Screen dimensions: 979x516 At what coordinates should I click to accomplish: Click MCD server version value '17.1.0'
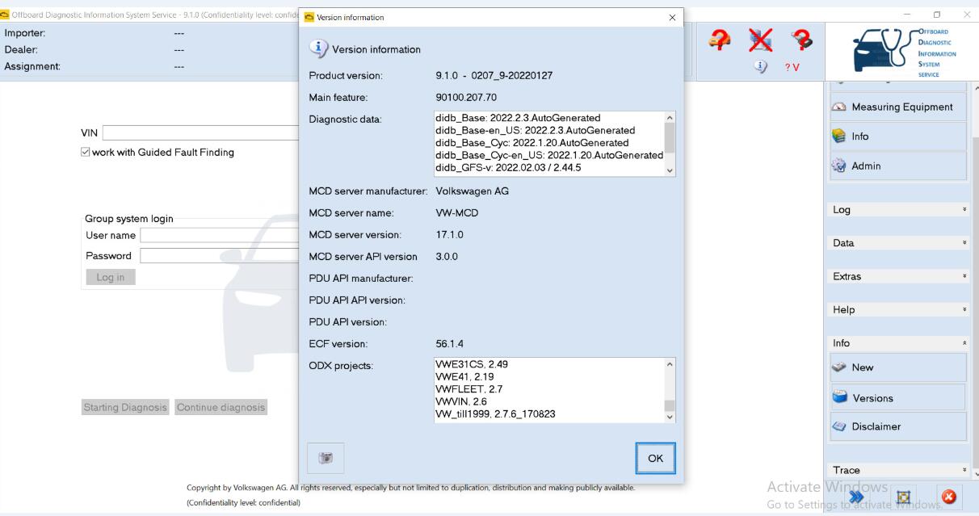(449, 235)
